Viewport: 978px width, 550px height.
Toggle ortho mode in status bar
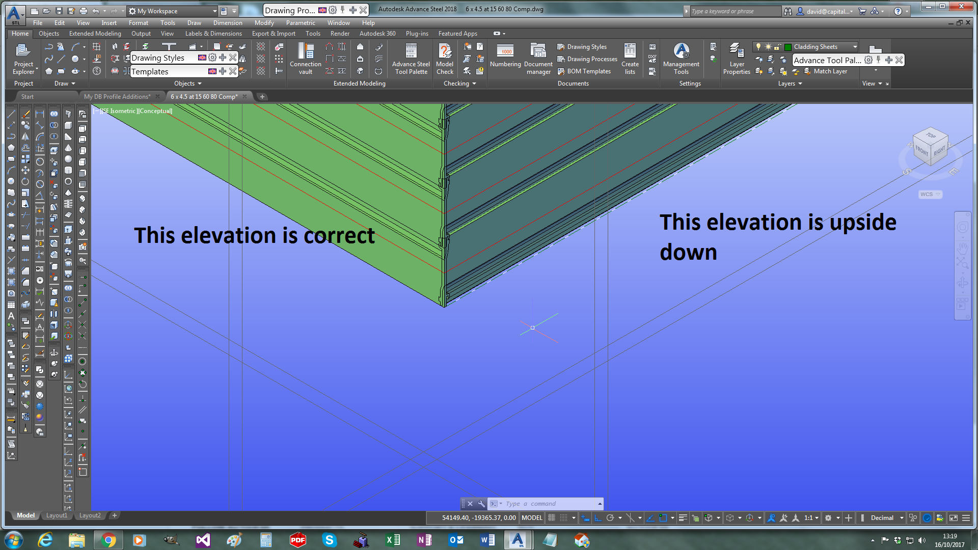pyautogui.click(x=597, y=518)
